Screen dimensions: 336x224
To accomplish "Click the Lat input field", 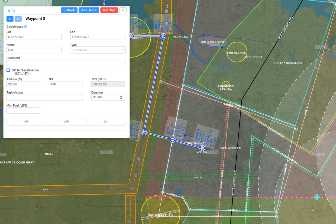I will 34,37.
